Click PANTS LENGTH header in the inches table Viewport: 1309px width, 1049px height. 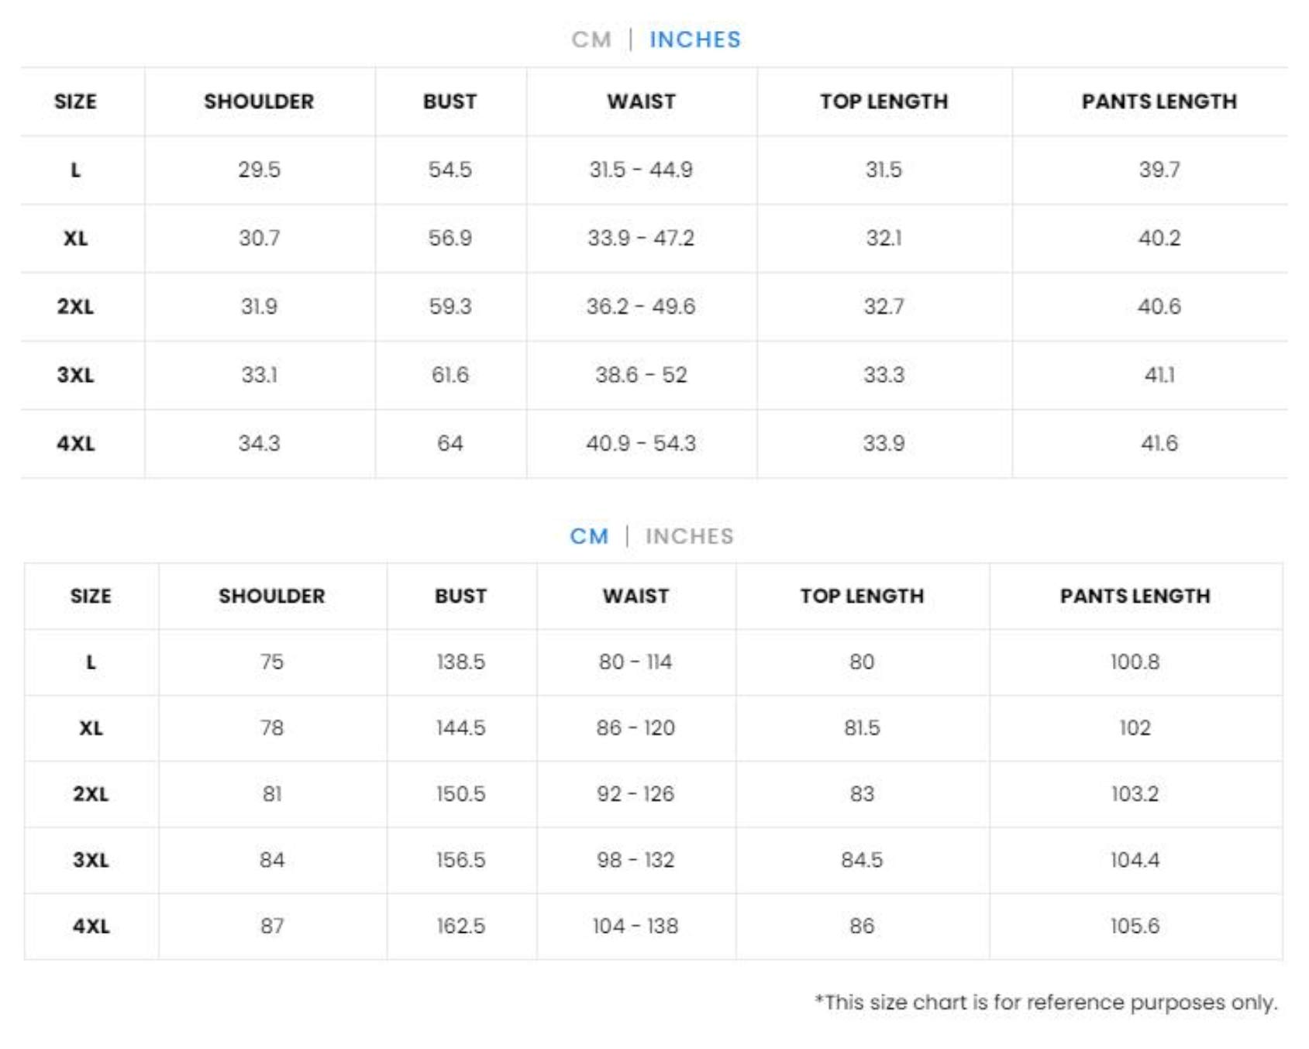tap(1159, 101)
